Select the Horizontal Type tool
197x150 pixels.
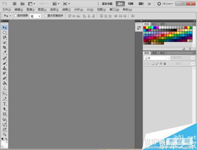click(x=5, y=104)
